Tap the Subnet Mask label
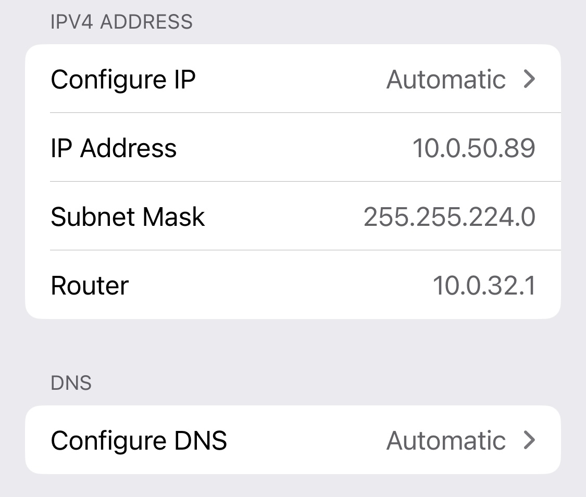 coord(128,216)
